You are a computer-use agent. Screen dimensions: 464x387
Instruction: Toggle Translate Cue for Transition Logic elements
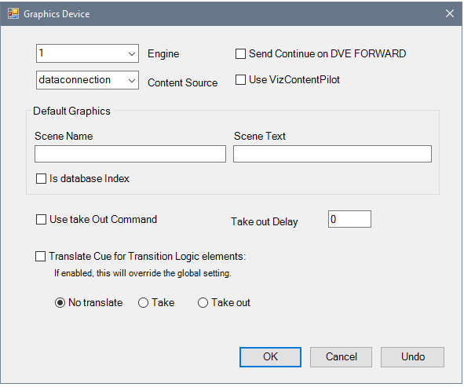41,256
